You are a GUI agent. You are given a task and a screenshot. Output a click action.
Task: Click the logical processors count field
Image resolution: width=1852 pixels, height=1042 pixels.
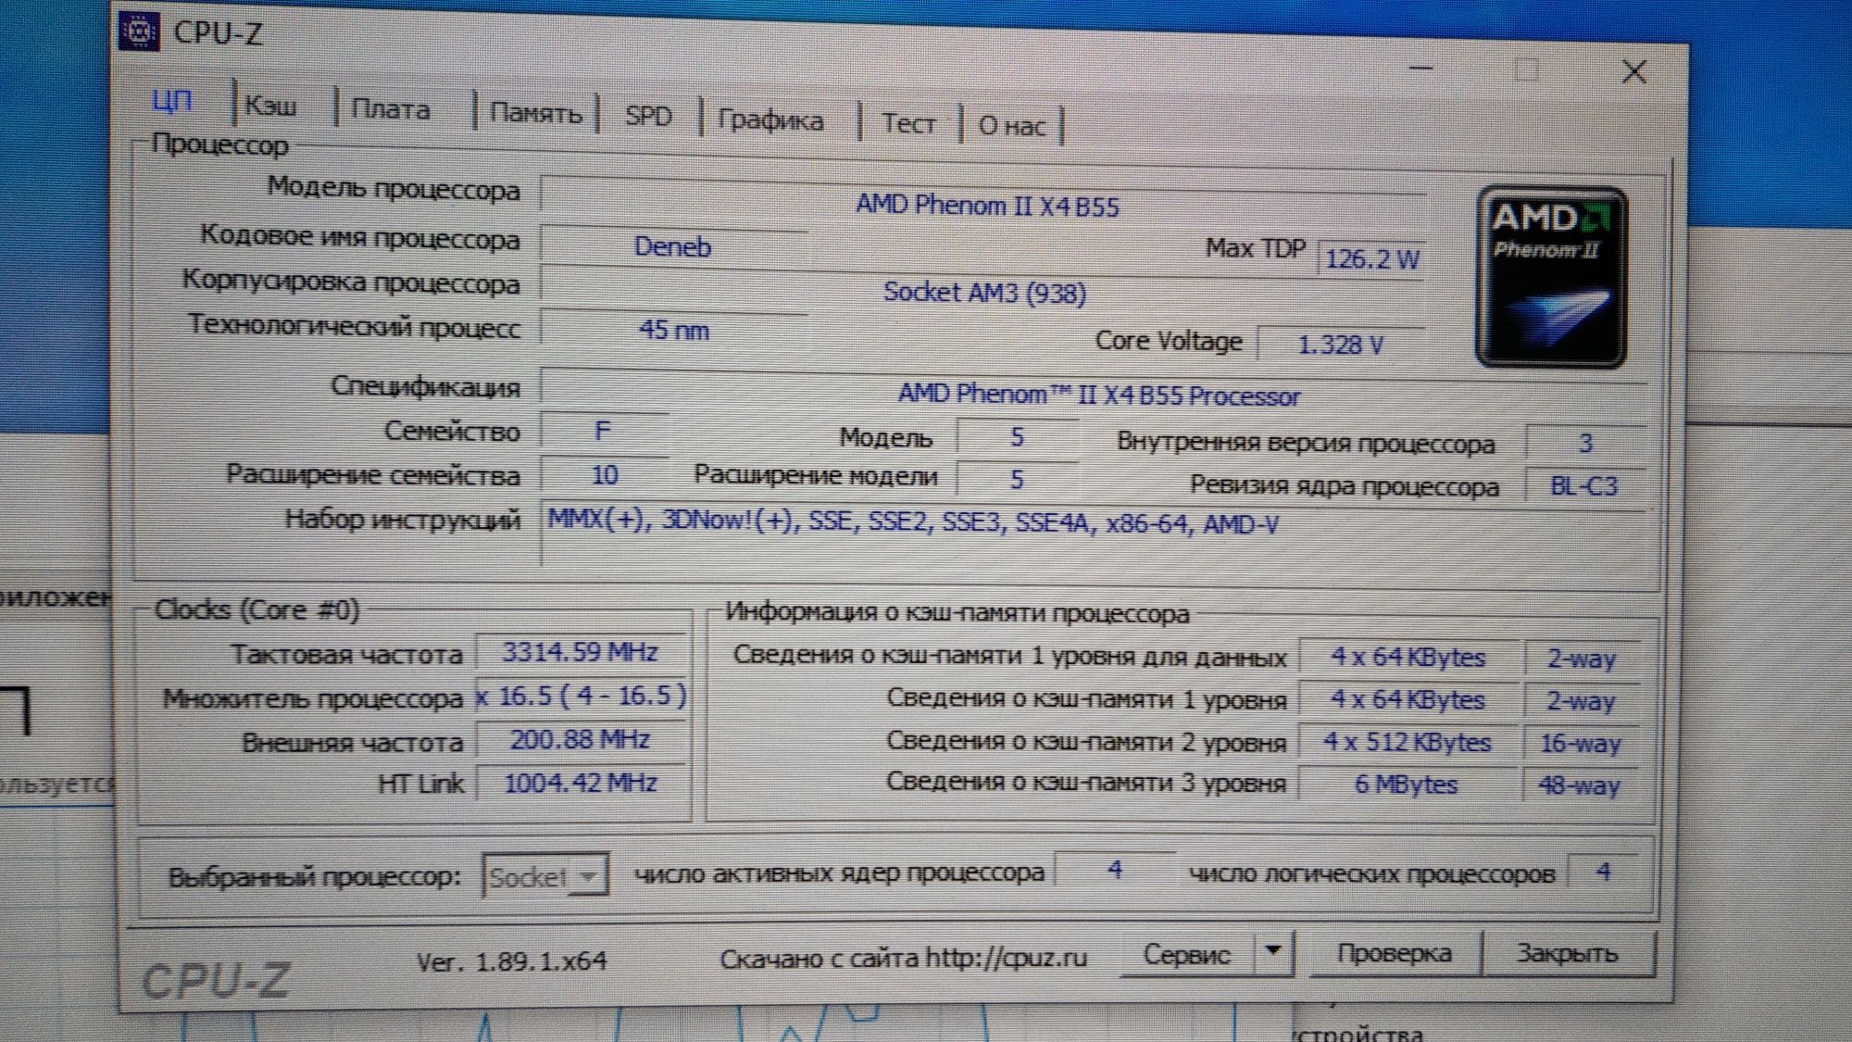[1603, 872]
